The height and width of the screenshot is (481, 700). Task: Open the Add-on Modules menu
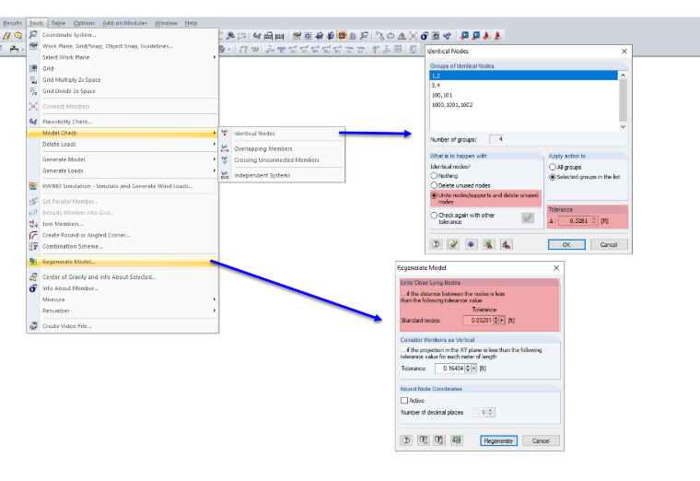click(124, 23)
